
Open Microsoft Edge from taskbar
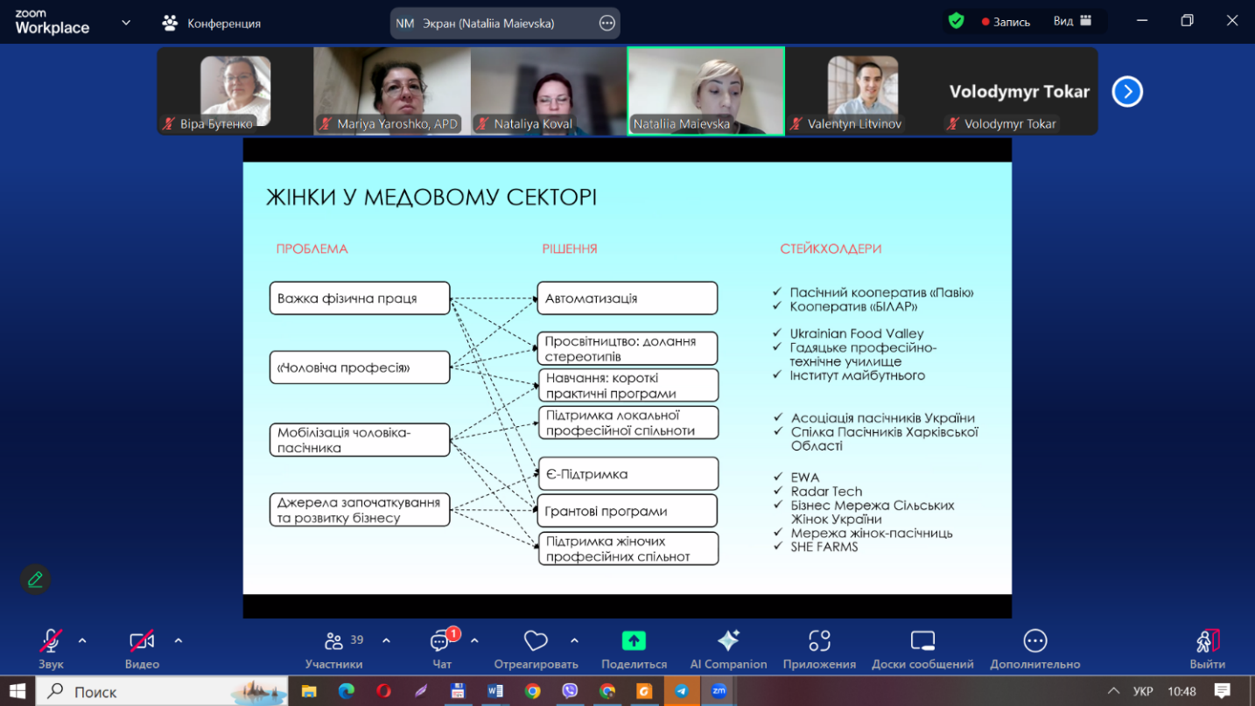(x=346, y=691)
